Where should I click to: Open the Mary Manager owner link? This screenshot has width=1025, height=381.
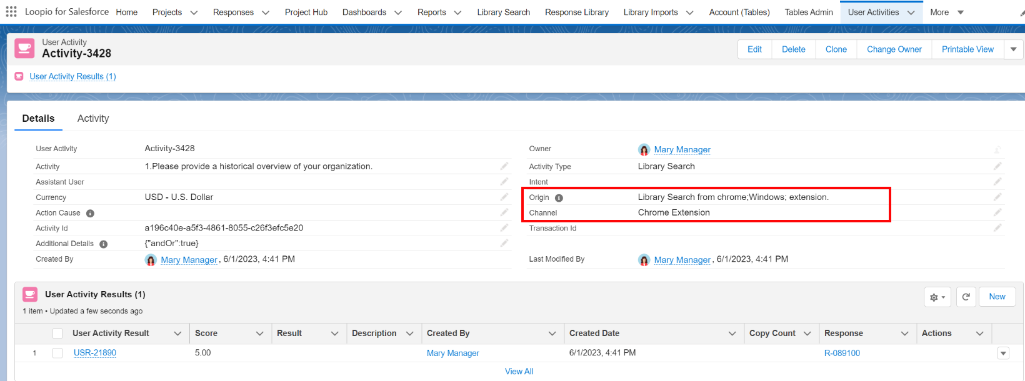pos(682,150)
